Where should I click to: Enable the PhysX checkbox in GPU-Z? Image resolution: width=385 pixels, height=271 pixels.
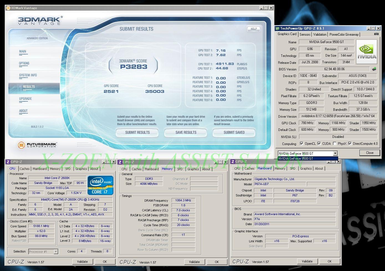pyautogui.click(x=335, y=144)
